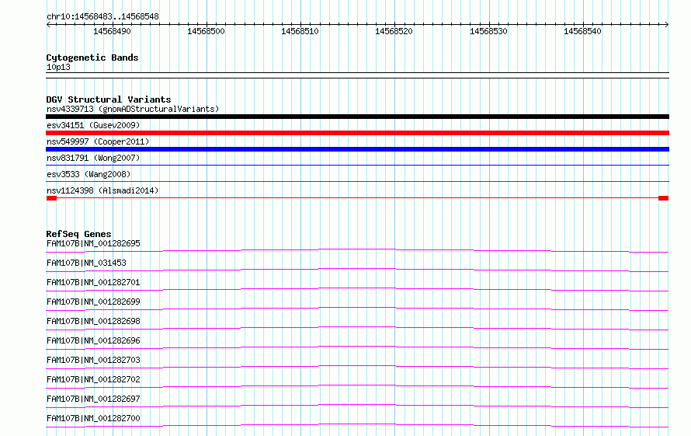Click ruler position 14568540
The width and height of the screenshot is (691, 436).
coord(582,31)
